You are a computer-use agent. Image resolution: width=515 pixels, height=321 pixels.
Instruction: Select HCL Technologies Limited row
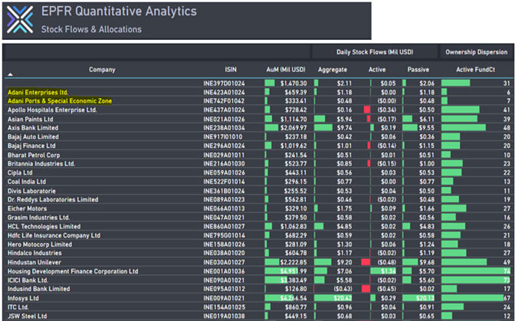(x=259, y=227)
